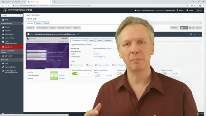
Task: Refresh the instance with the reload icon
Action: 191,34
